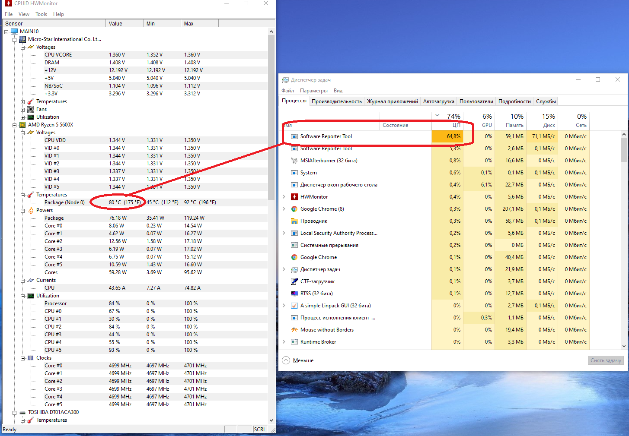Open the Параметры menu in Task Manager
The width and height of the screenshot is (629, 436).
coord(314,91)
